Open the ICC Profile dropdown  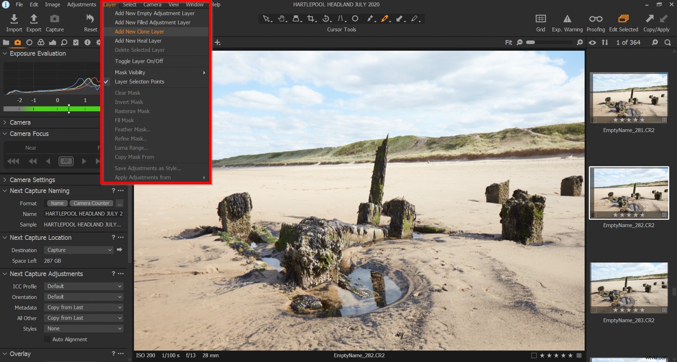pos(83,286)
